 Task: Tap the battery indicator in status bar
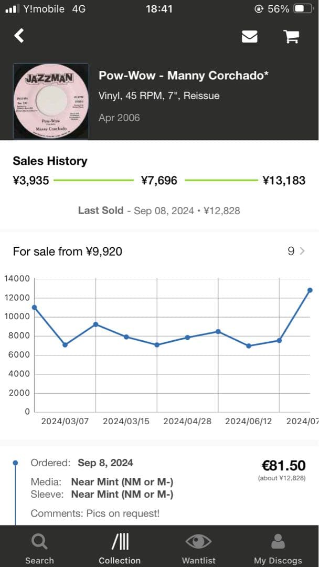(x=302, y=9)
